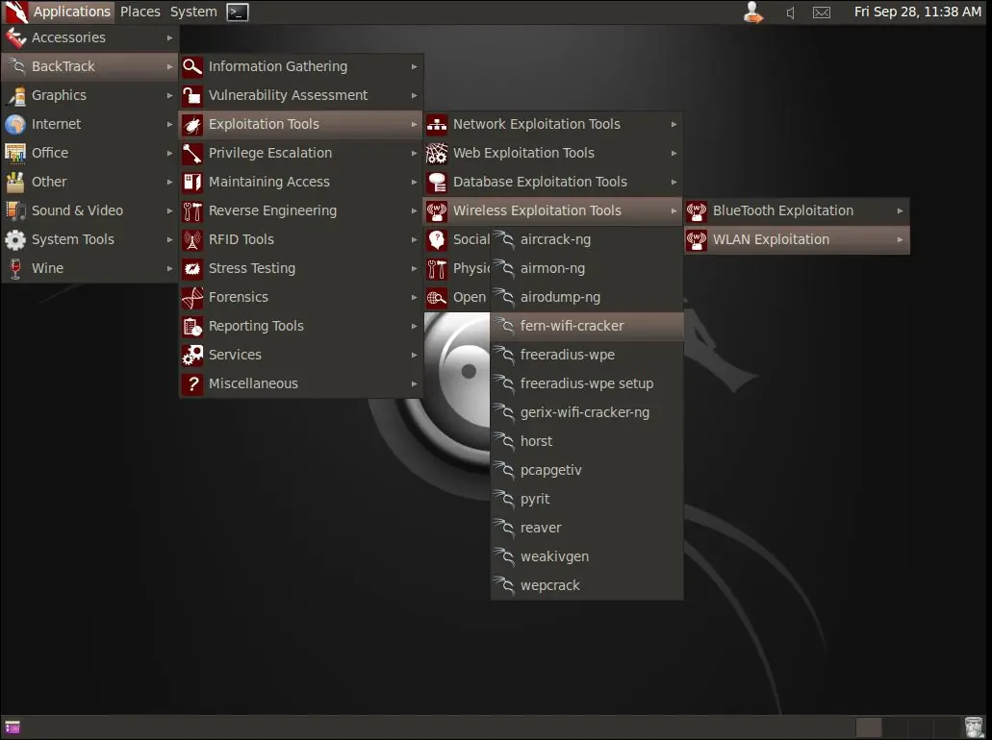Launch freeradius-wpe
Image resolution: width=992 pixels, height=740 pixels.
(x=587, y=356)
